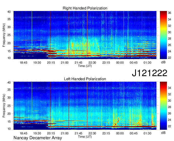Click the 20:15 tick under the left-handed plot
The height and width of the screenshot is (141, 174).
coord(51,133)
